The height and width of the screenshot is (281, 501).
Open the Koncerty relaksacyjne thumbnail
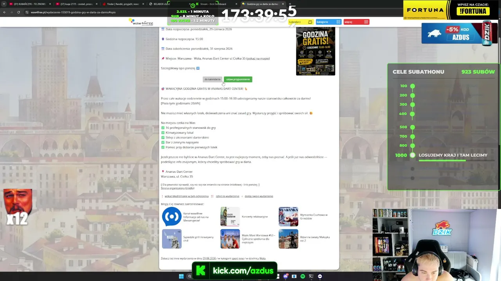tap(230, 217)
